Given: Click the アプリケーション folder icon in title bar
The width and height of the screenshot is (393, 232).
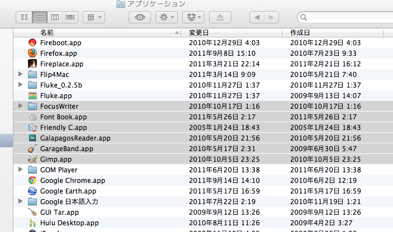Looking at the screenshot, I should (121, 4).
